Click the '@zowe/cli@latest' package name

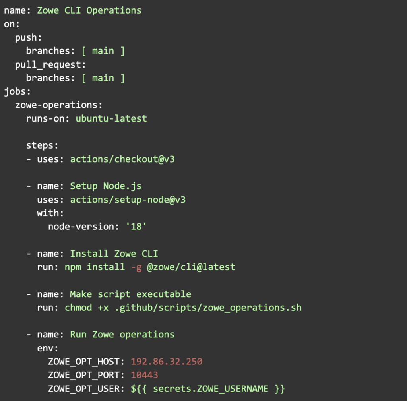pos(191,267)
